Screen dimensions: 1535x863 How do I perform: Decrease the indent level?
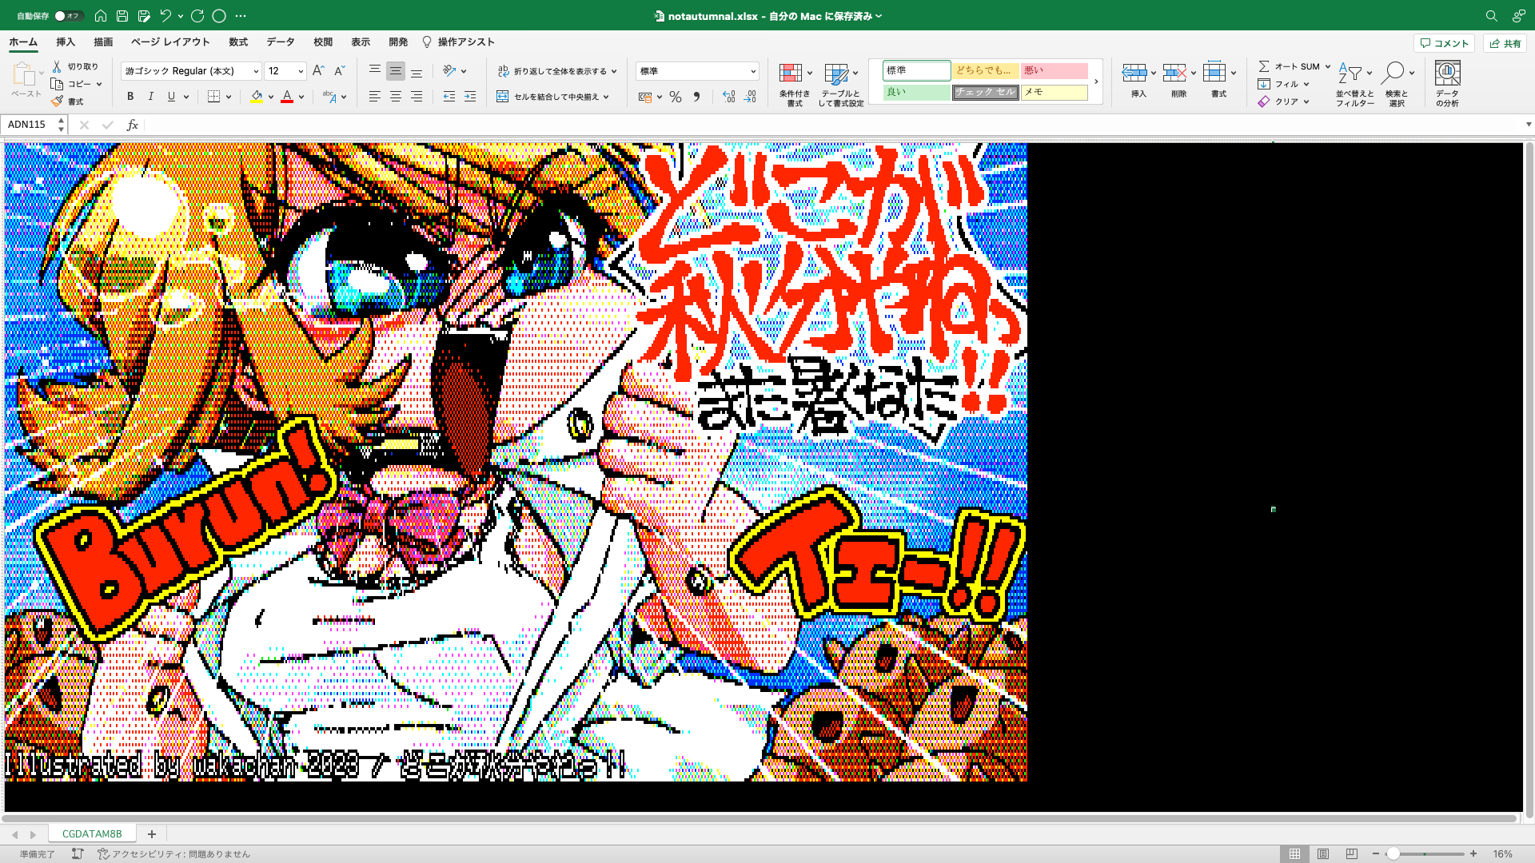(449, 97)
